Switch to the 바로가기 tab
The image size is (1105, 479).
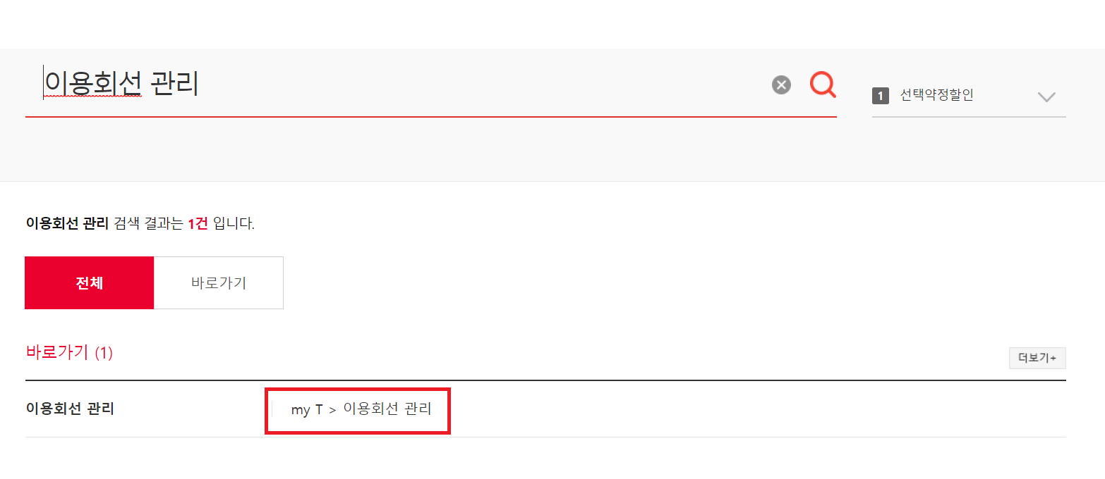point(218,282)
